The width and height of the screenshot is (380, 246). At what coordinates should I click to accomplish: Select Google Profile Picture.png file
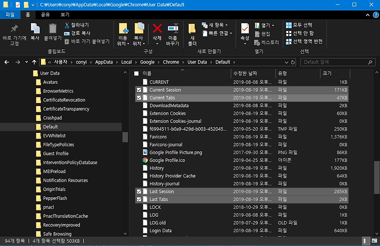pos(242,152)
